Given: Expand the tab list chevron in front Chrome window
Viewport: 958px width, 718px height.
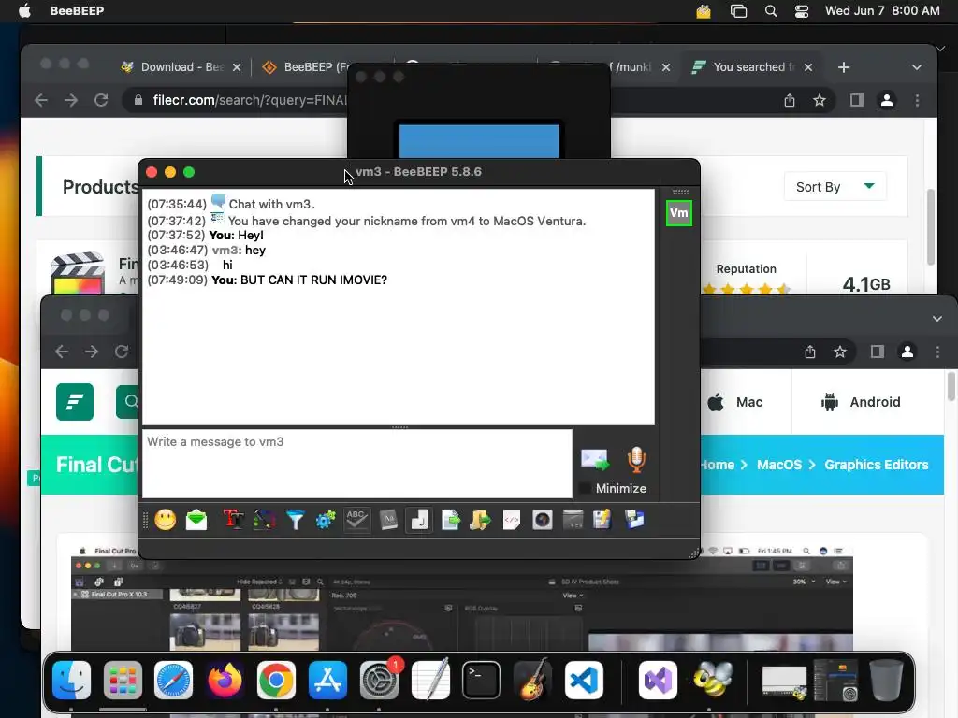Looking at the screenshot, I should (x=937, y=319).
